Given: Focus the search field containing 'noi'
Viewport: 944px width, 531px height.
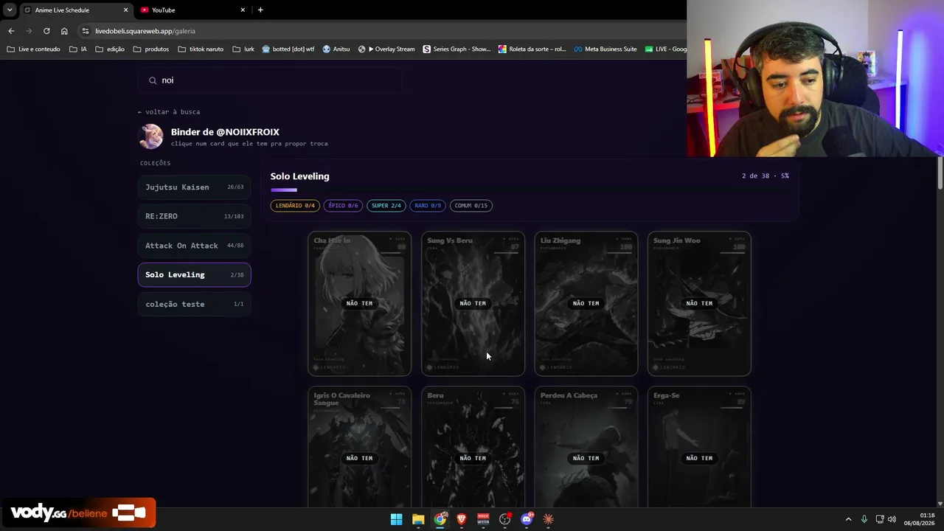Looking at the screenshot, I should click(270, 80).
